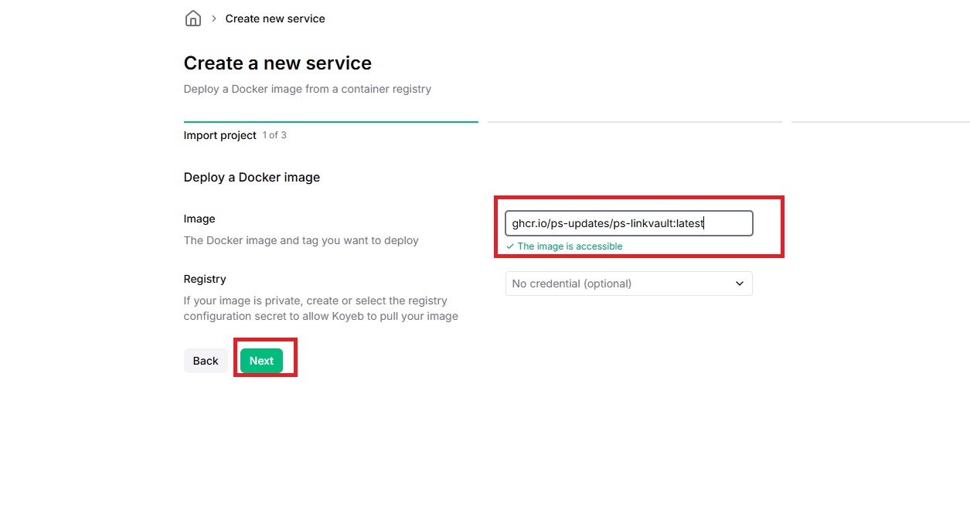Click the Docker image name field
The height and width of the screenshot is (523, 970).
[629, 223]
